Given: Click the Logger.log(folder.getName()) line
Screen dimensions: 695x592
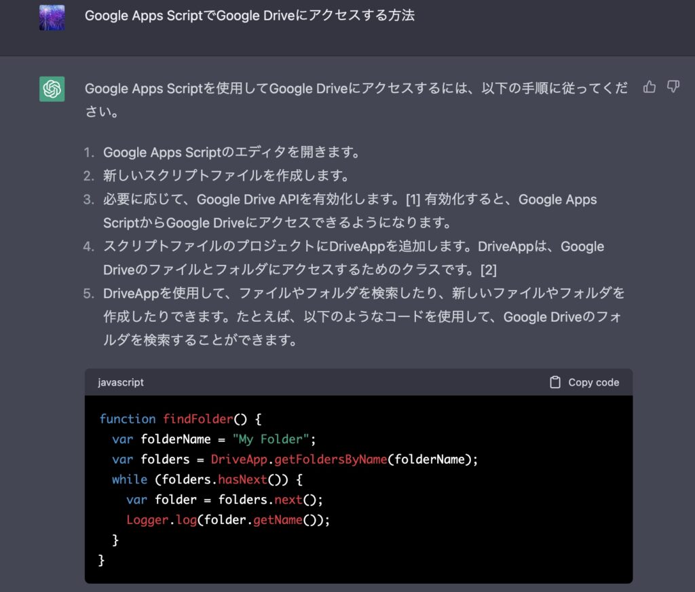Looking at the screenshot, I should [228, 520].
